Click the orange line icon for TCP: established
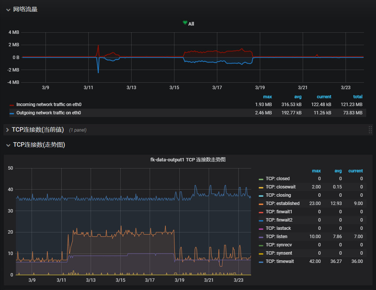Viewport: 376px width, 290px height. (261, 204)
